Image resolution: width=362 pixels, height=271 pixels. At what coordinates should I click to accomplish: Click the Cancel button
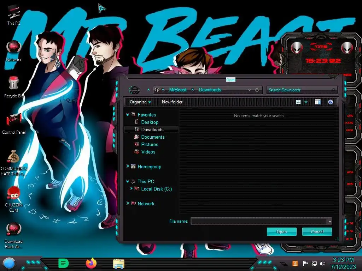(x=317, y=231)
